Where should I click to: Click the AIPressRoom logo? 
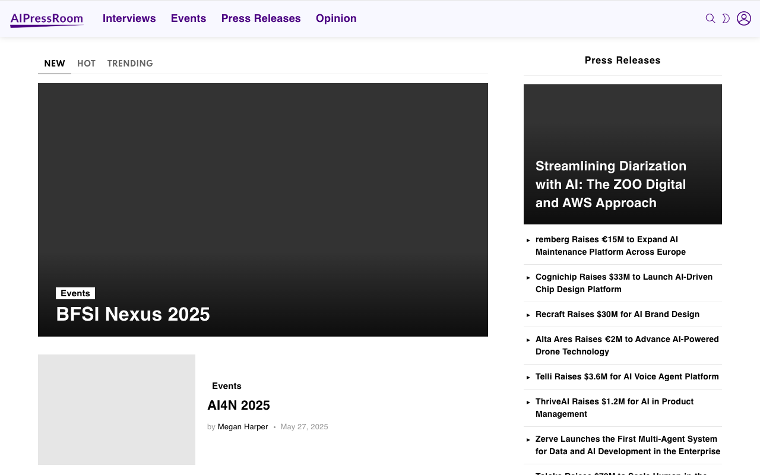coord(47,20)
